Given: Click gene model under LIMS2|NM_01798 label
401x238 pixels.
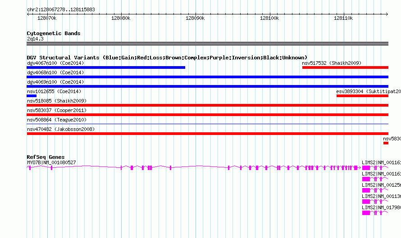Looking at the screenshot, I should (375, 213).
